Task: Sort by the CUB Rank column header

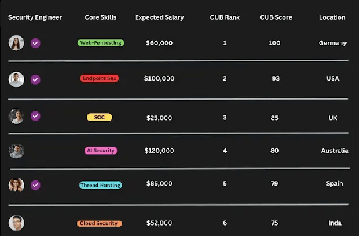Action: tap(225, 17)
